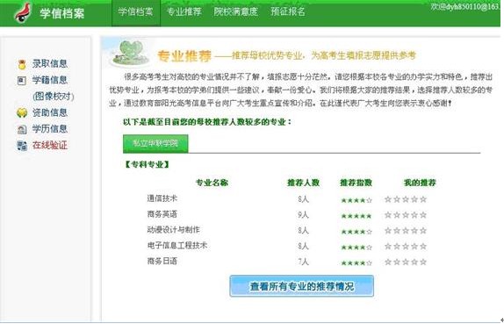Click the 学信档案 bird logo icon
The image size is (504, 324).
[23, 13]
